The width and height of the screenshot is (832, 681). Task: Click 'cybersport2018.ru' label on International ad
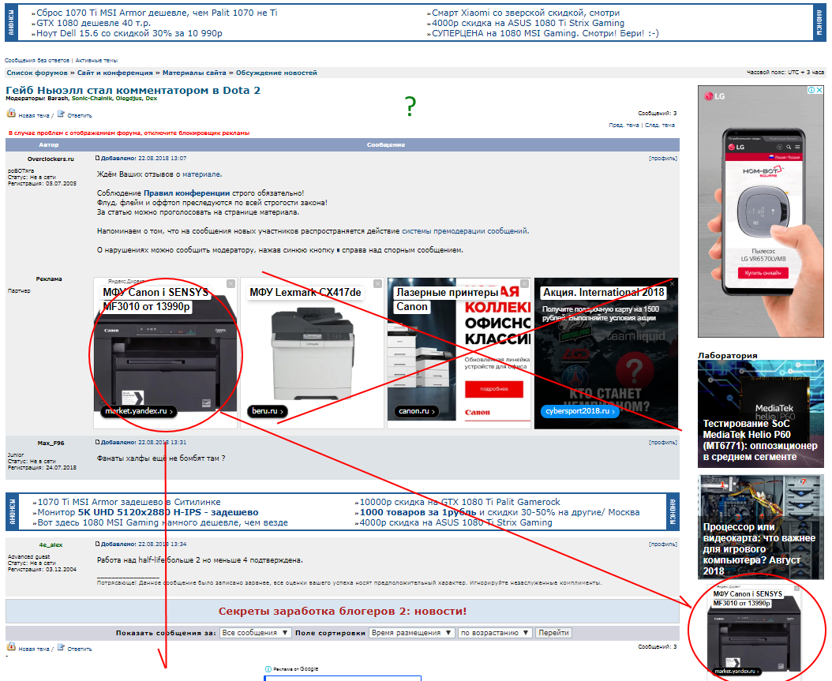[x=580, y=411]
